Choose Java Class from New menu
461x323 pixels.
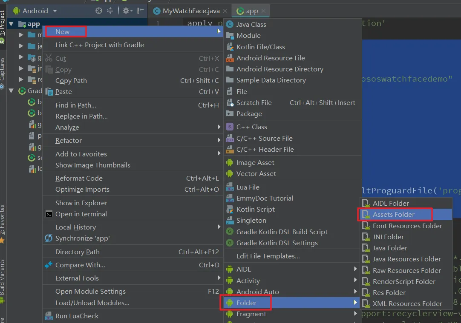point(251,25)
